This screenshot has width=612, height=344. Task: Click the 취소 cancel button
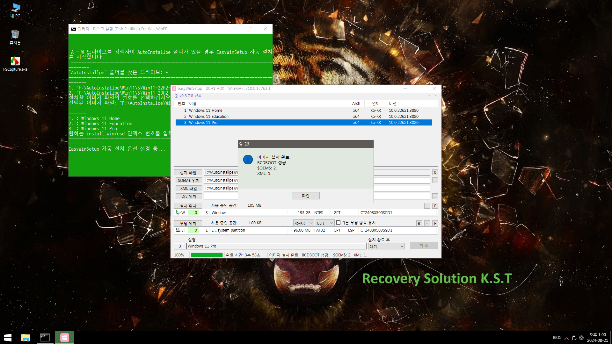[424, 246]
